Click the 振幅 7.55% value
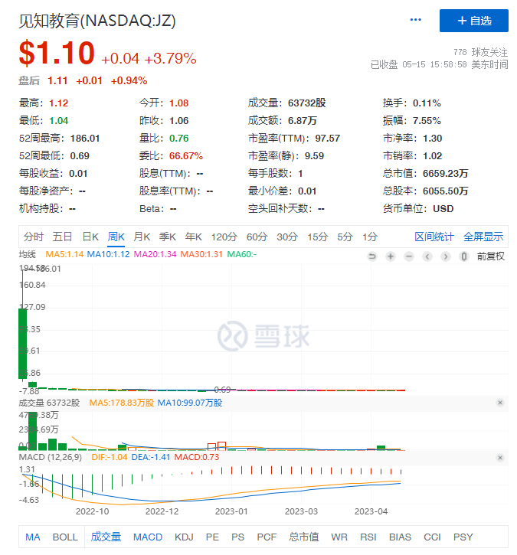This screenshot has width=517, height=555. click(x=427, y=121)
